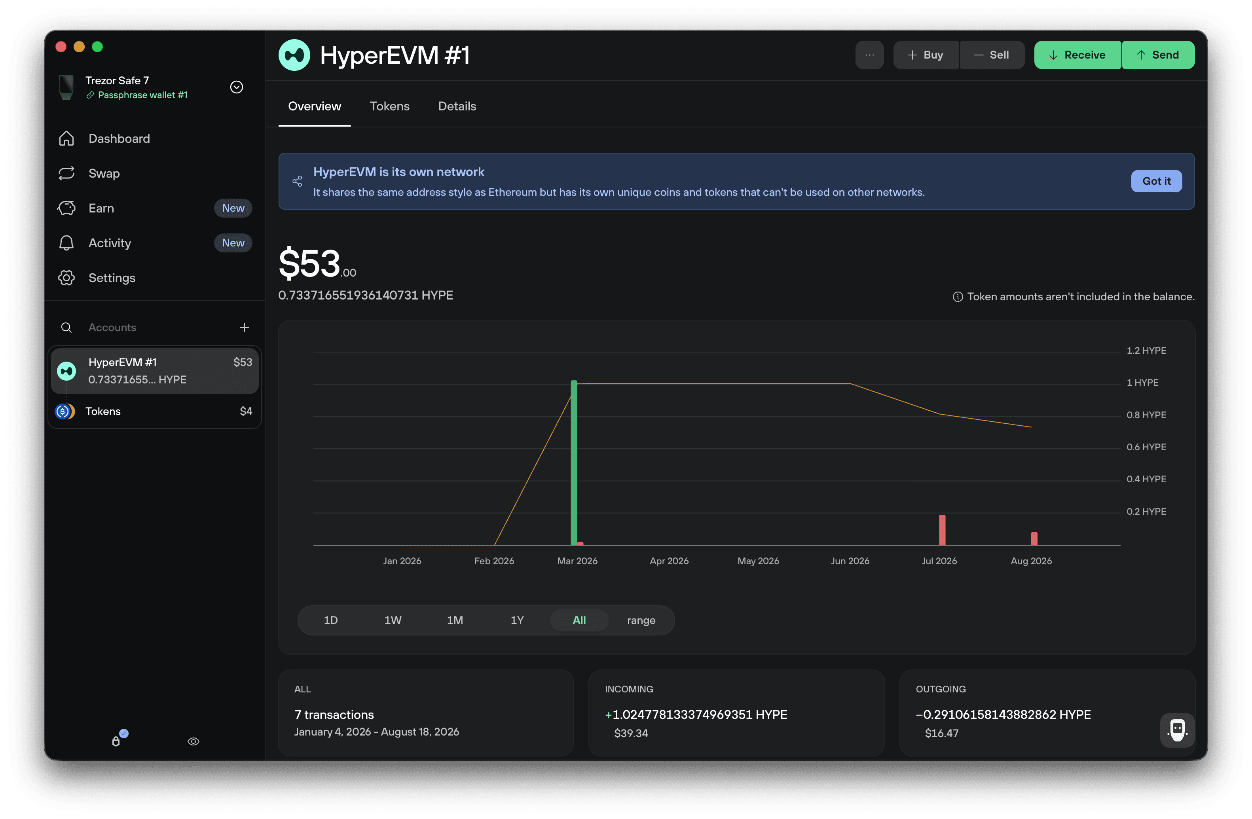Click the Accounts search field
Image resolution: width=1252 pixels, height=819 pixels.
[x=155, y=327]
